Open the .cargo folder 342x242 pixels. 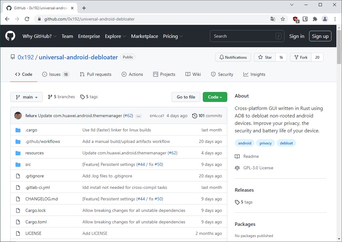pos(31,130)
